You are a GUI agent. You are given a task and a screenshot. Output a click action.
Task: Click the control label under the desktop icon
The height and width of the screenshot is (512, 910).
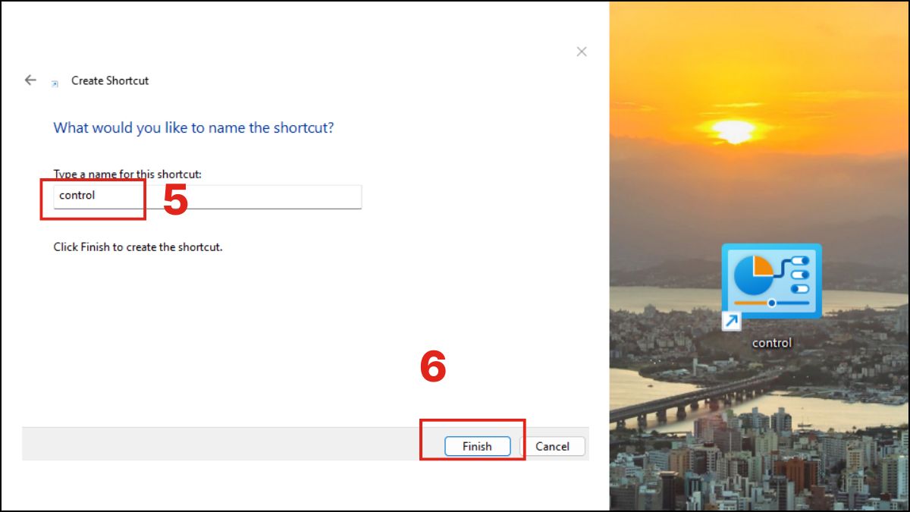771,342
